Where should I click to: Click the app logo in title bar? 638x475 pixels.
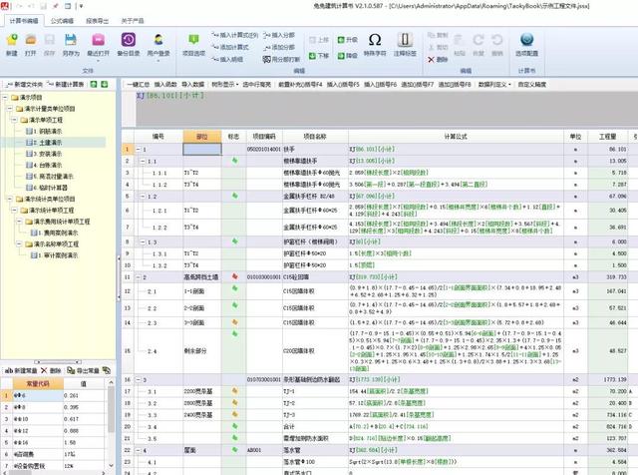coord(6,6)
